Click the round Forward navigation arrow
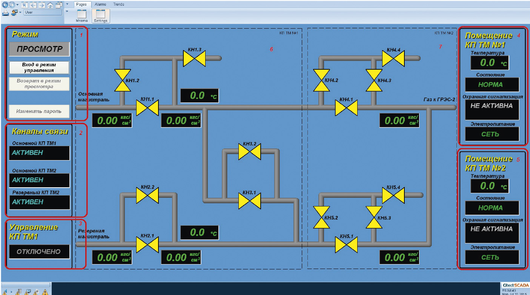This screenshot has width=530, height=295. [x=12, y=5]
